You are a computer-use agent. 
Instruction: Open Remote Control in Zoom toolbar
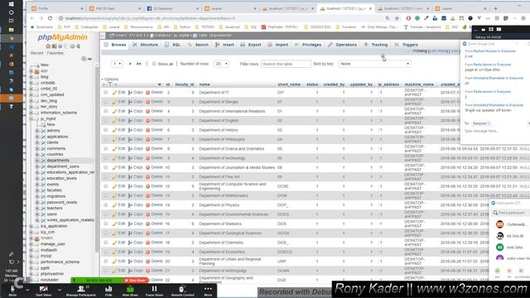tap(182, 291)
